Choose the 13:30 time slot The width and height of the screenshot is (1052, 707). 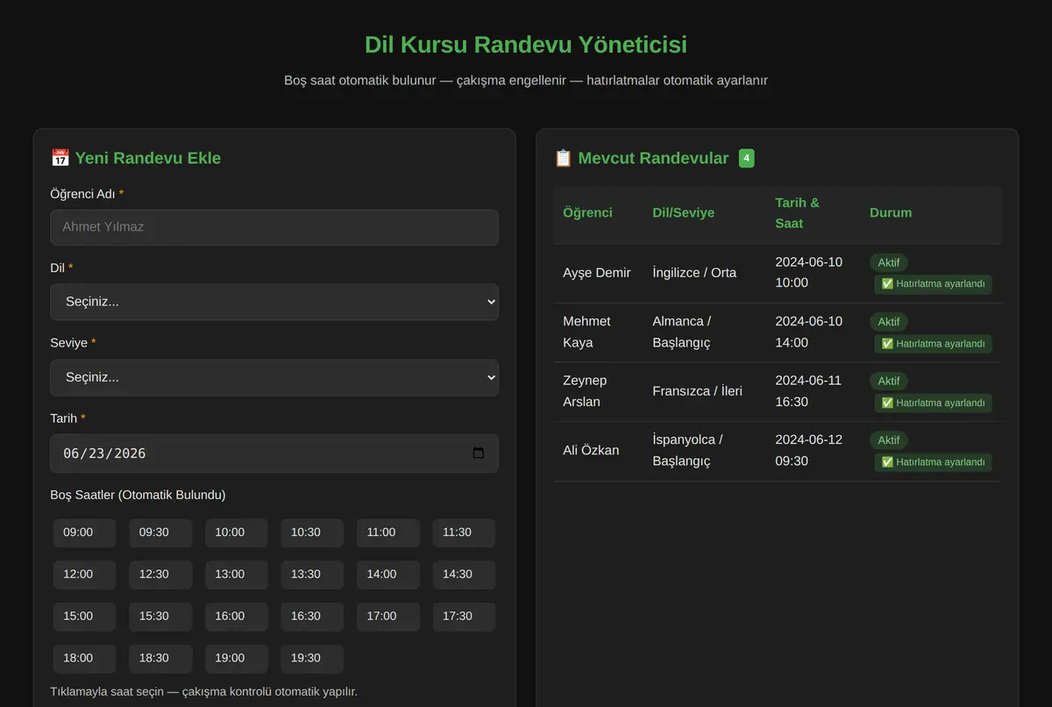[x=312, y=575]
